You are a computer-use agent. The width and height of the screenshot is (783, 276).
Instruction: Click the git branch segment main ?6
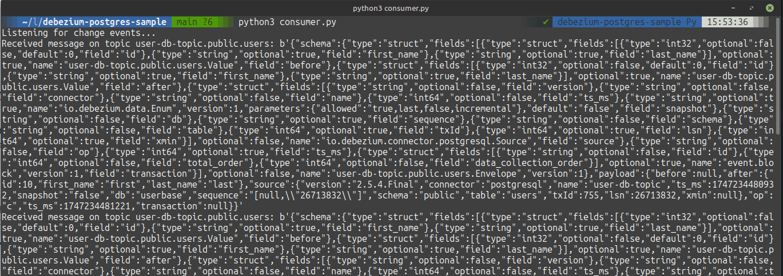coord(196,22)
